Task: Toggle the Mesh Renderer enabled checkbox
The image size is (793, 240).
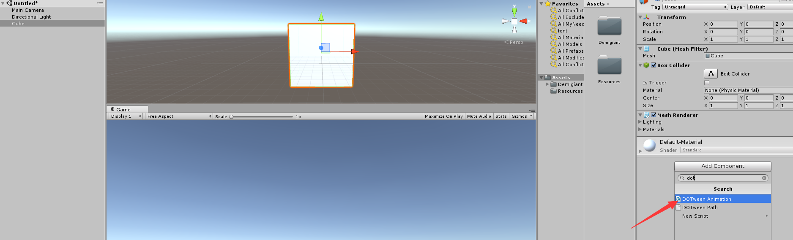Action: [654, 115]
